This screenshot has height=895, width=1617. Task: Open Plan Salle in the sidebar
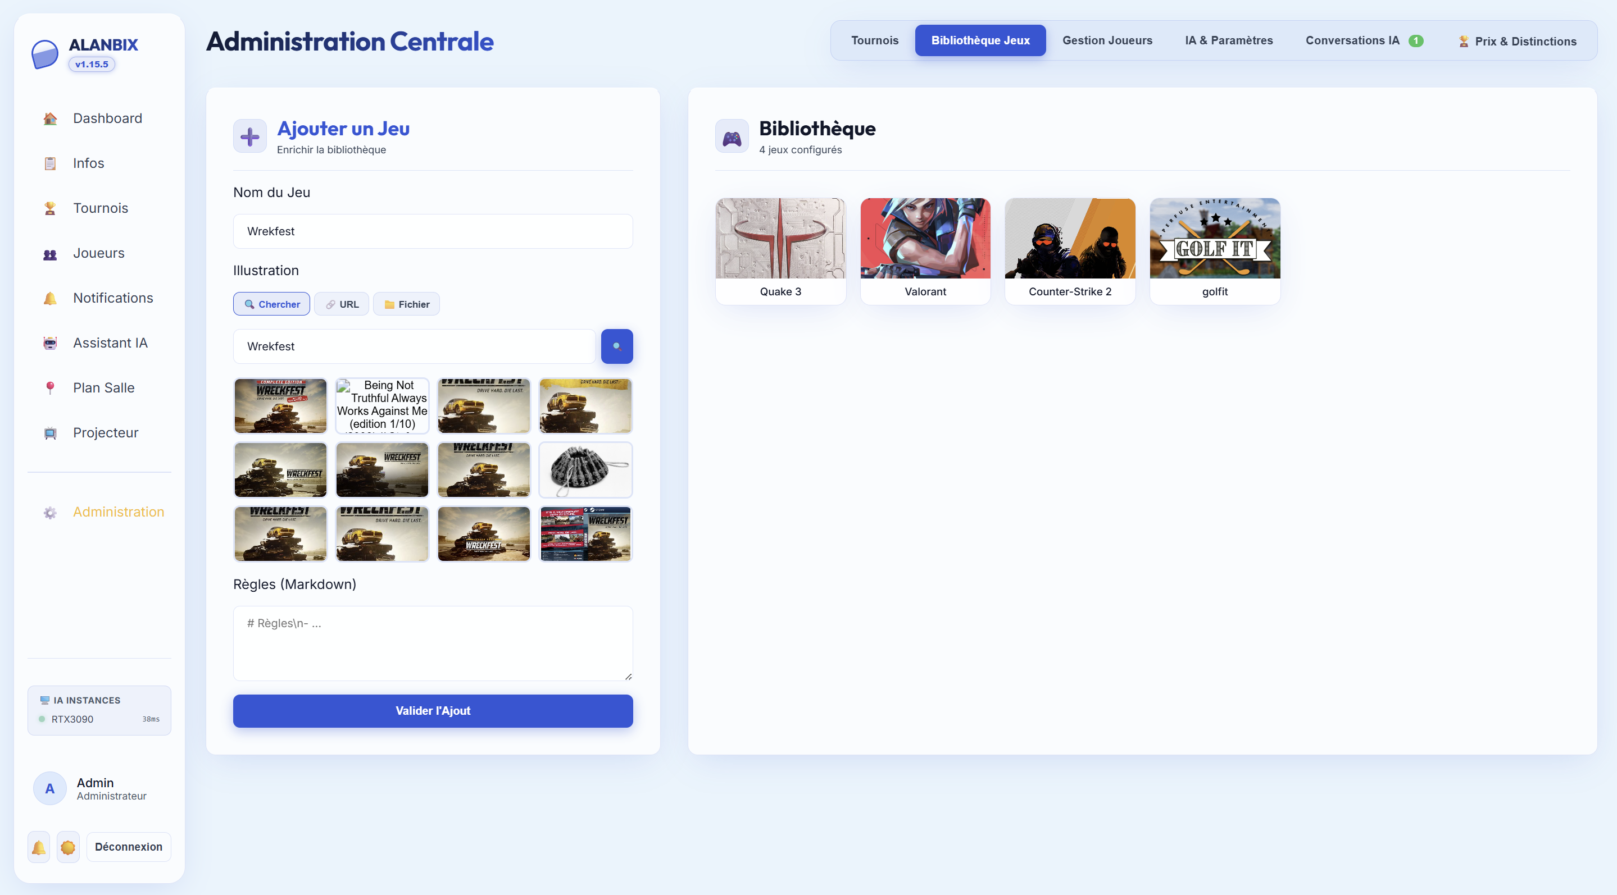point(99,388)
